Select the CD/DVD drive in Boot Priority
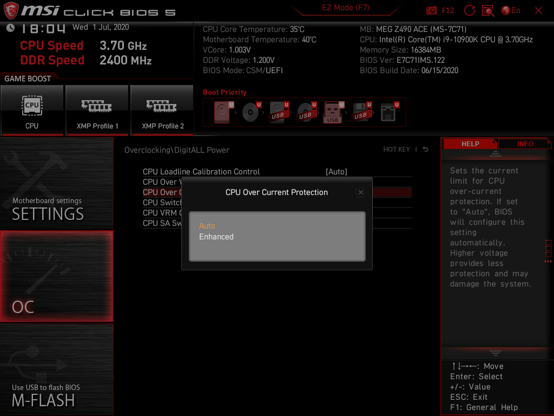Image resolution: width=554 pixels, height=416 pixels. point(250,111)
